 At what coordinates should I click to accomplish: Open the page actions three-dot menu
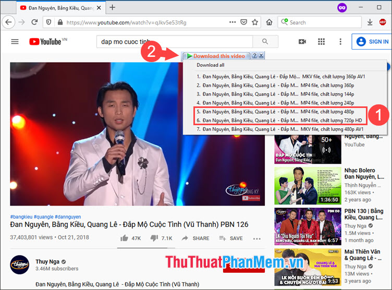click(232, 22)
